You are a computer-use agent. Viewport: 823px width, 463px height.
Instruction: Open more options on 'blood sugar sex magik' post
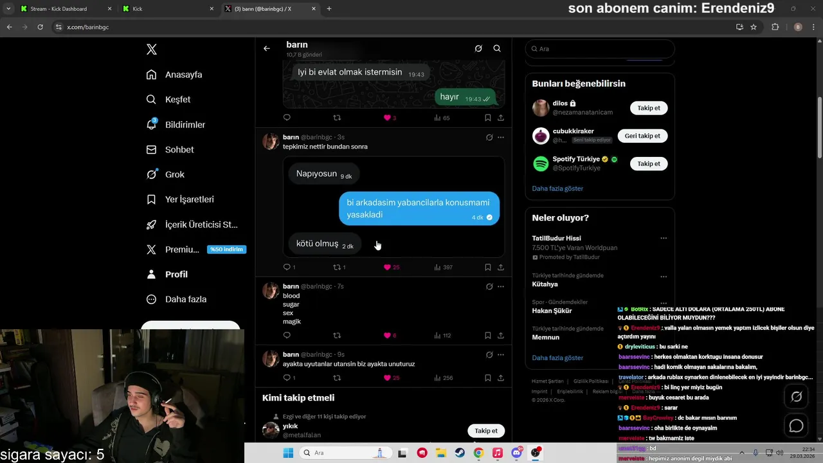pyautogui.click(x=501, y=286)
